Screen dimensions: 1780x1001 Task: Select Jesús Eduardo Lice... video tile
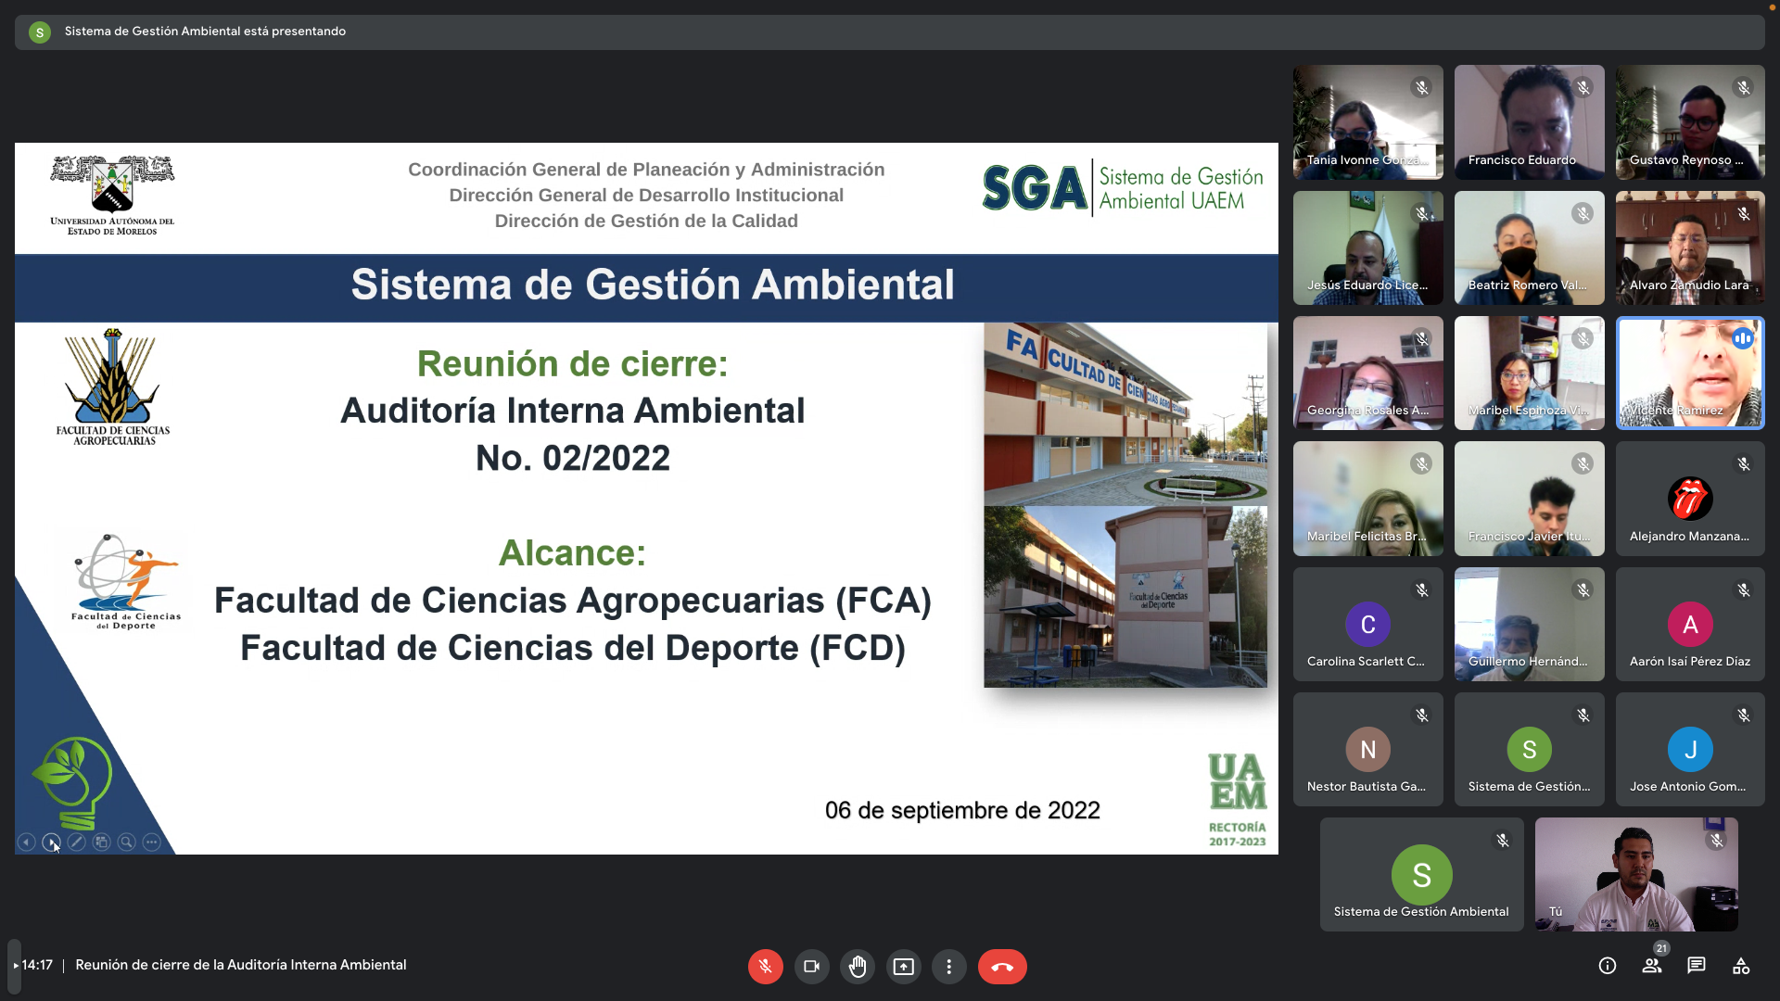[x=1367, y=247]
